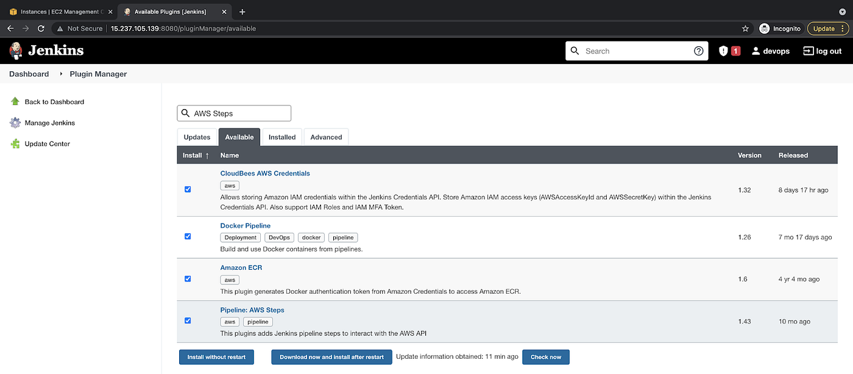Click the DevOps tag under Docker Pipeline

[279, 238]
